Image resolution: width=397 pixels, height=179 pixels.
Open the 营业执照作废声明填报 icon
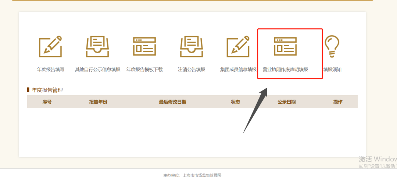(x=285, y=46)
